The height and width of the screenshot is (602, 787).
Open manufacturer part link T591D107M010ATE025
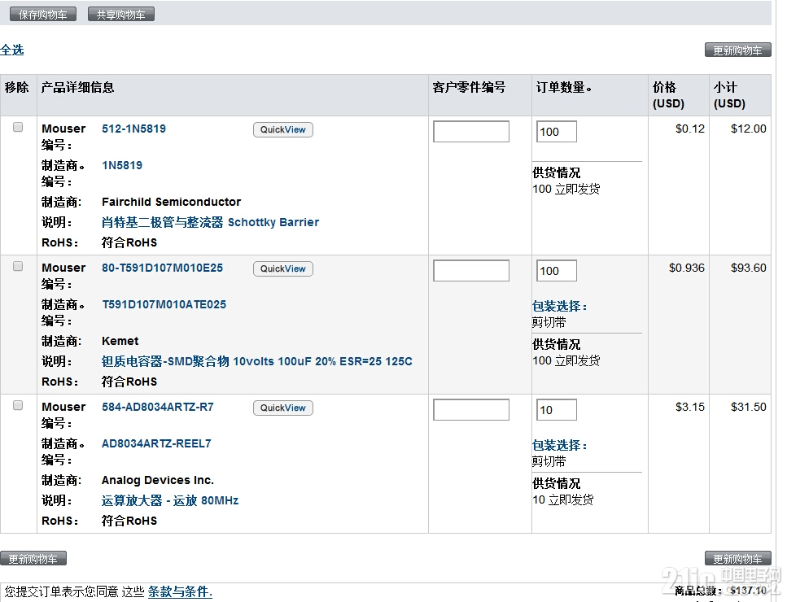pos(164,304)
